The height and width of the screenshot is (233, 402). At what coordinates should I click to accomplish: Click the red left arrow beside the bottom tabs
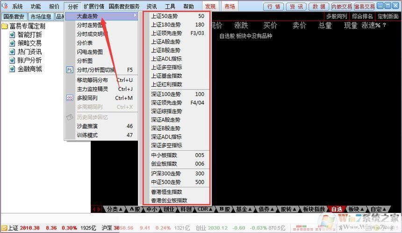pyautogui.click(x=94, y=209)
